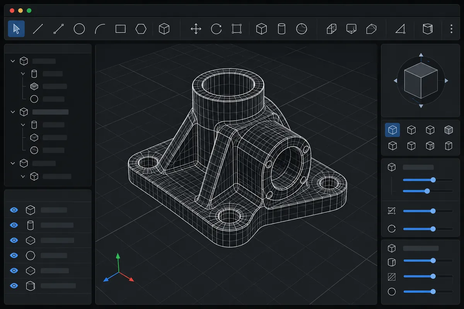Select the rotate tool in the top toolbar

coord(216,29)
